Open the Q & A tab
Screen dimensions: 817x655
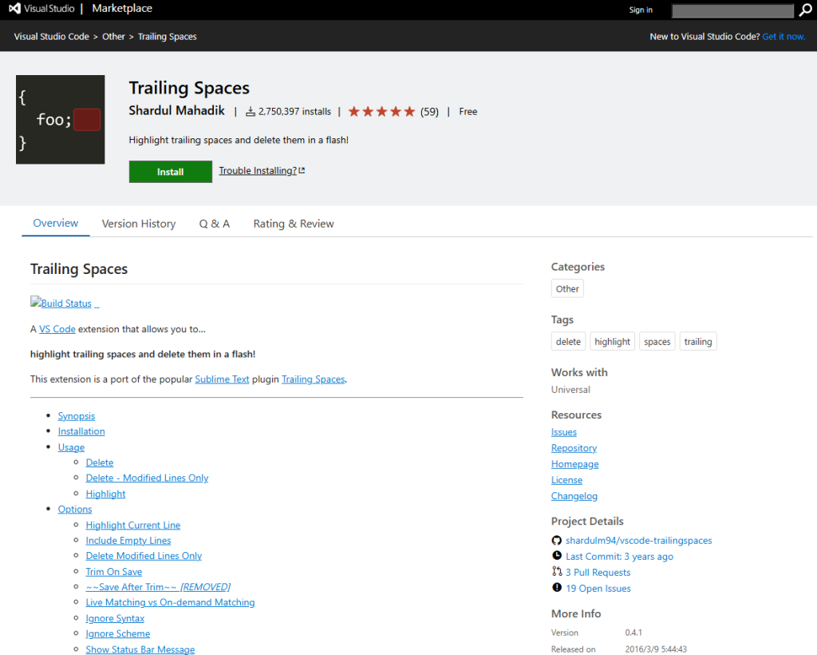(x=214, y=224)
